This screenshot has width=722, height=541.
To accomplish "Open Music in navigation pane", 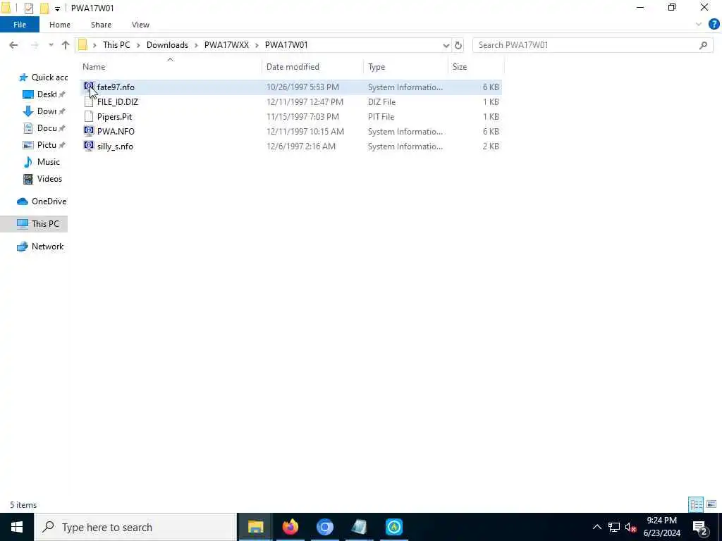I will click(x=42, y=162).
